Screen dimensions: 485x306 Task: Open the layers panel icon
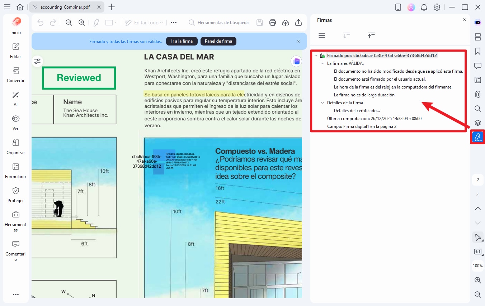pos(477,123)
